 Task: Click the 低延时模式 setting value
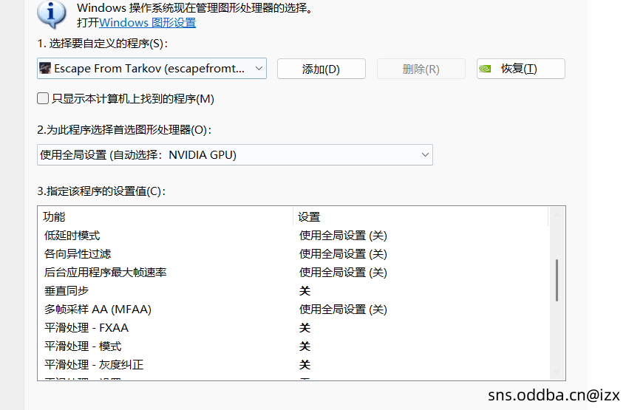point(343,236)
